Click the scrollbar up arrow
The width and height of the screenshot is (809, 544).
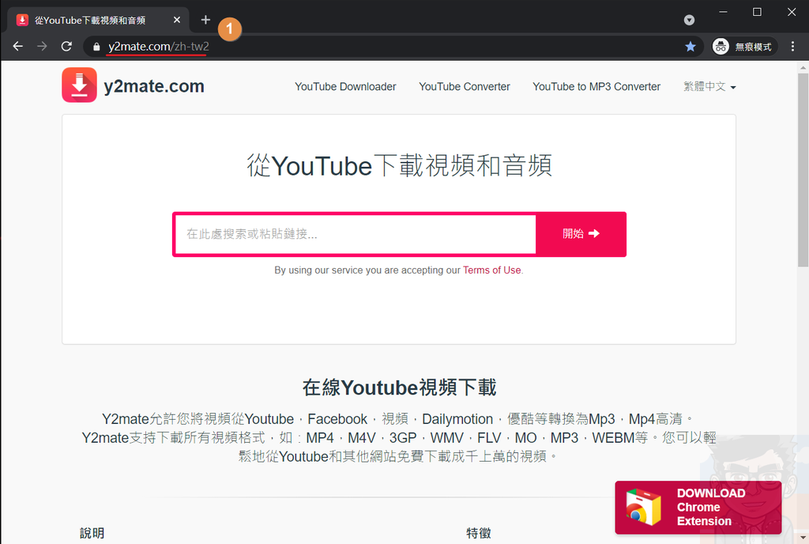[x=803, y=67]
